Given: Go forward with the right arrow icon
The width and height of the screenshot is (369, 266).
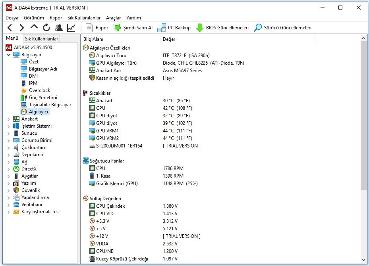Looking at the screenshot, I should [x=22, y=28].
